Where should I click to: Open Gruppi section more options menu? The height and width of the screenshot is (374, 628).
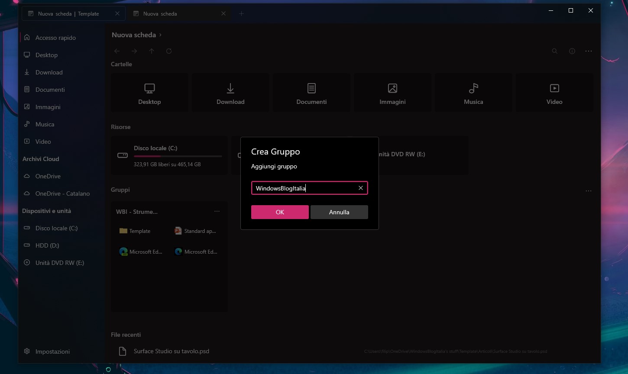pos(588,191)
